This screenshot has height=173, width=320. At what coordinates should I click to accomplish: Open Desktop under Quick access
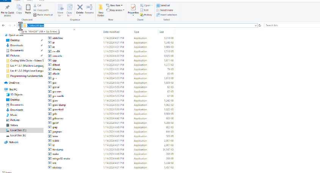coord(15,40)
